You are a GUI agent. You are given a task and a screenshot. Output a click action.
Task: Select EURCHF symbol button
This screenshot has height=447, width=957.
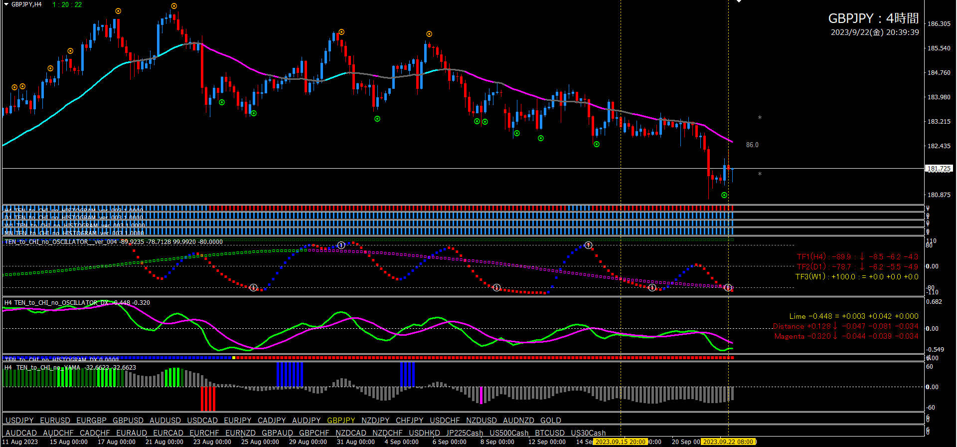pos(204,433)
